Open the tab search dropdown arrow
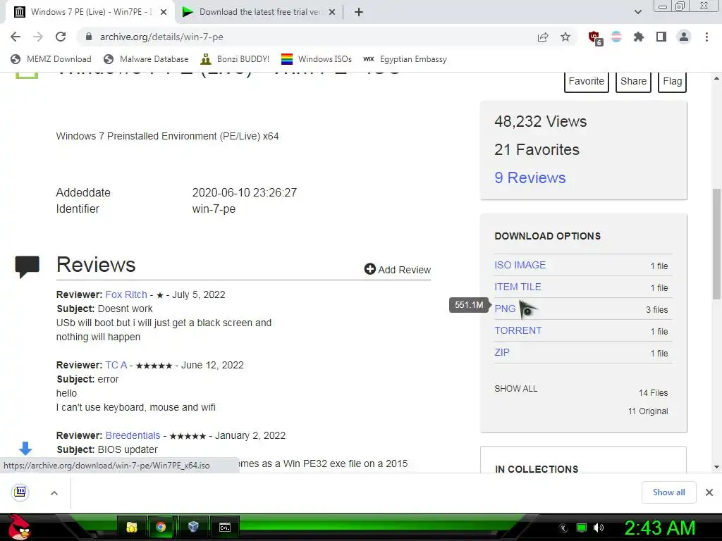The height and width of the screenshot is (541, 722). (637, 12)
